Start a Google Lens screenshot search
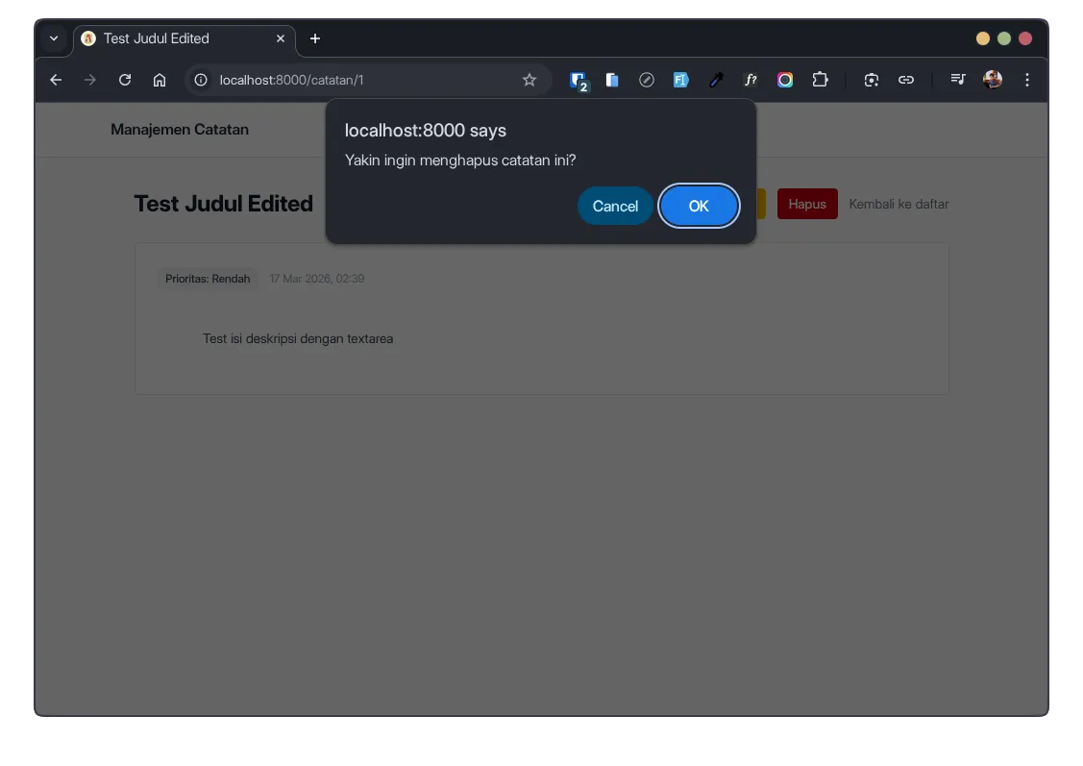This screenshot has width=1083, height=766. [871, 80]
